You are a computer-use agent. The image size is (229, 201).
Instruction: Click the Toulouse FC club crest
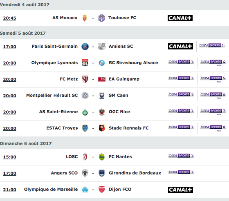coord(101,18)
